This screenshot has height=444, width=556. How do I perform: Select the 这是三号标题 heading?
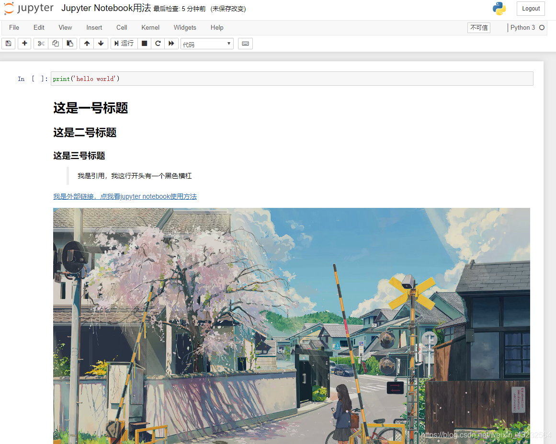pyautogui.click(x=79, y=156)
